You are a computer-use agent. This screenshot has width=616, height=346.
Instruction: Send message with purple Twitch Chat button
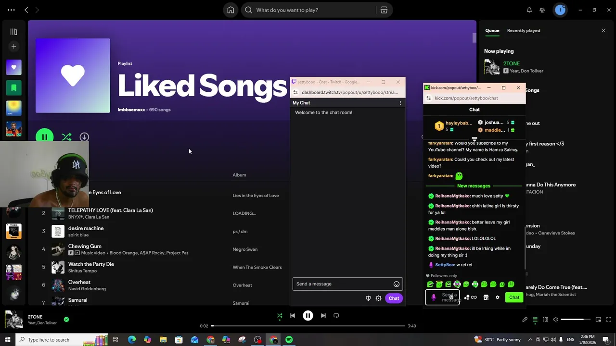pyautogui.click(x=394, y=298)
